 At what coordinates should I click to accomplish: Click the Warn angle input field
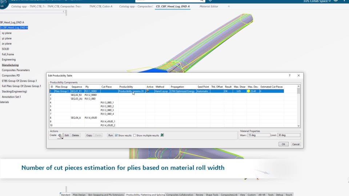(x=258, y=135)
